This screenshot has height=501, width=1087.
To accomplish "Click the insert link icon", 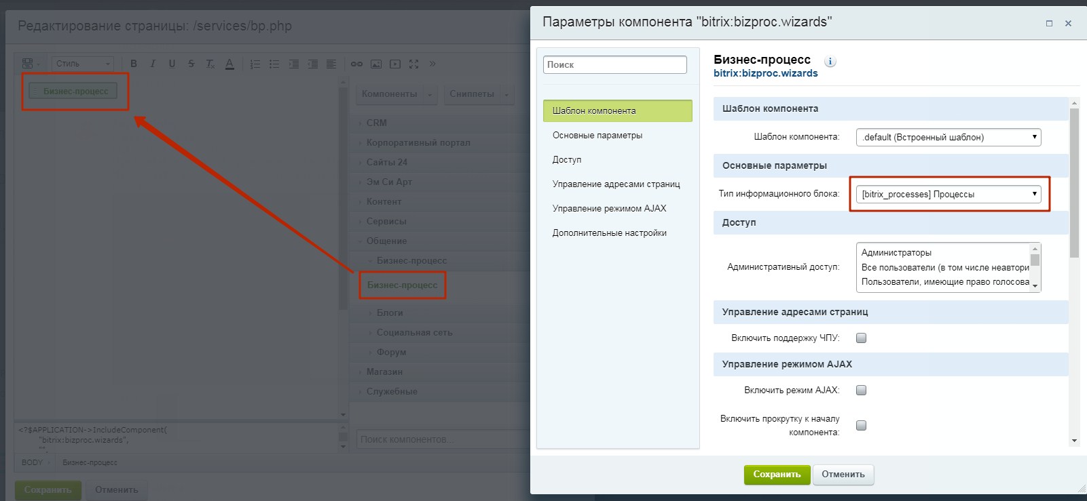I will [356, 64].
